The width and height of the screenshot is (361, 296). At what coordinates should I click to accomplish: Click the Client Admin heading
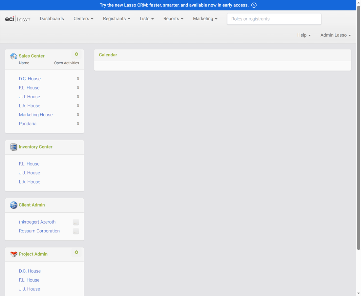[x=32, y=205]
